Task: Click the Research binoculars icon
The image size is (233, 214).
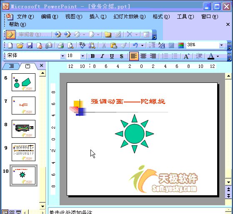Action: 92,45
